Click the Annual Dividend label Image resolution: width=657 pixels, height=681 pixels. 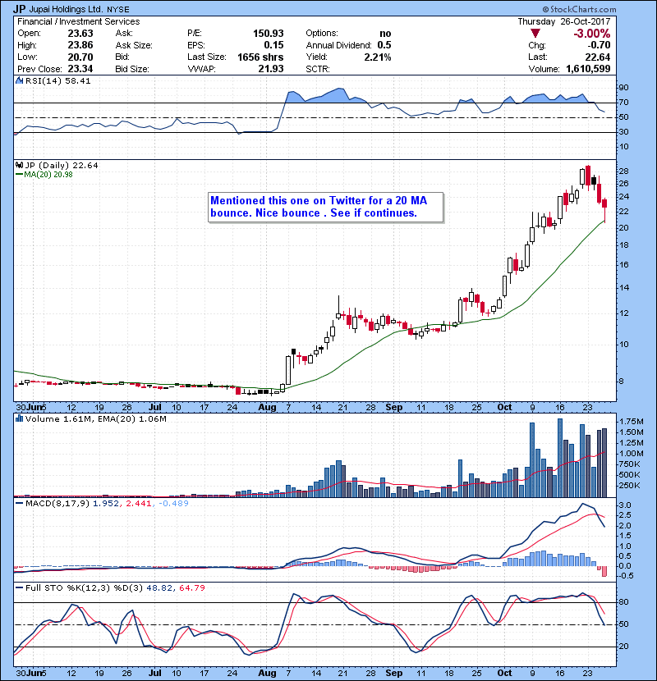338,45
